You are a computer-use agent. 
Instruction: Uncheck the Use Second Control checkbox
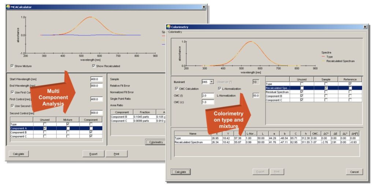click(12, 106)
